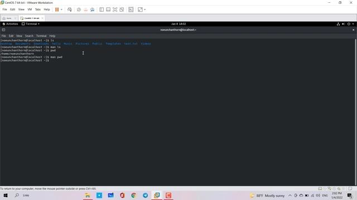Take a snapshot of the VM
The image size is (357, 200).
(x=79, y=9)
